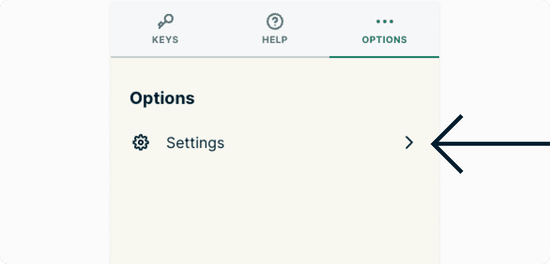This screenshot has height=264, width=550.
Task: Select the OPTIONS tab label
Action: [384, 40]
